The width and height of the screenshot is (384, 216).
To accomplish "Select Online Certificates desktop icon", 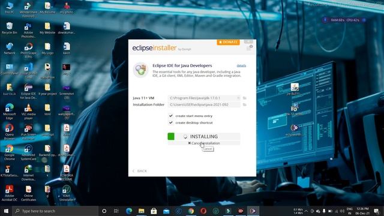I will (28, 193).
